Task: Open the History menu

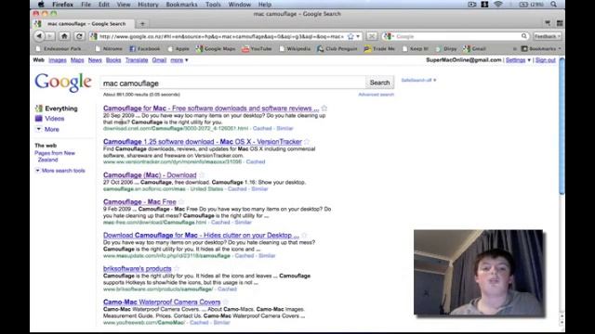Action: [148, 5]
